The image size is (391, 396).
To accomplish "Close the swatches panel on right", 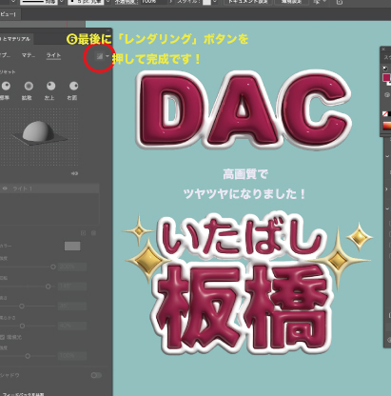I will 383,49.
